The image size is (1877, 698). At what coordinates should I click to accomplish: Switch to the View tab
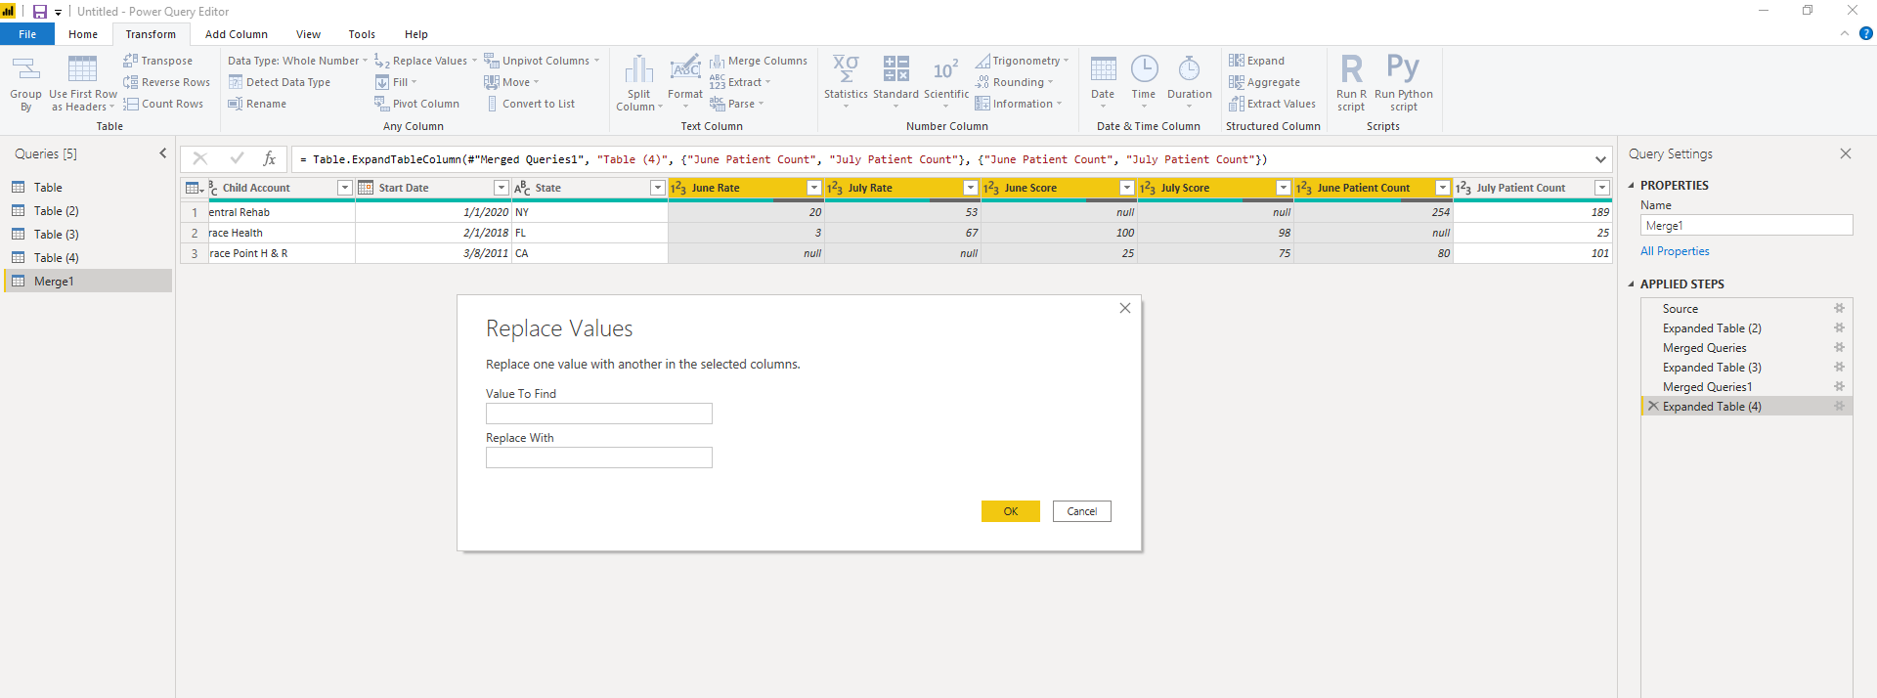(x=308, y=34)
